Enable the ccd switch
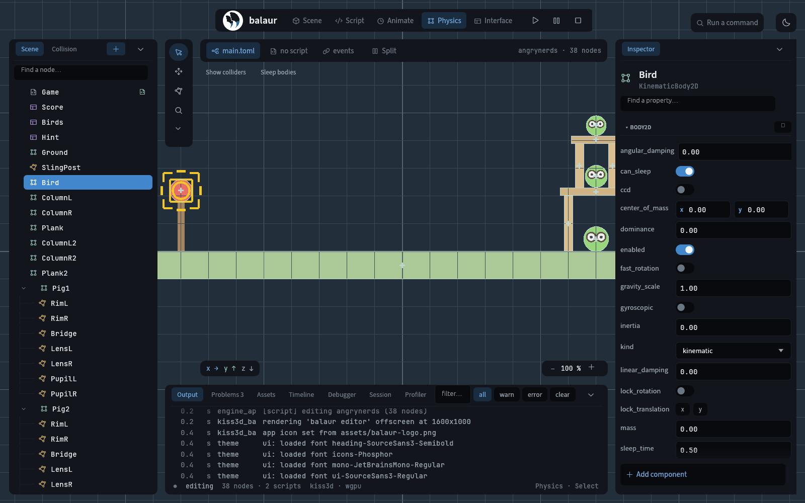The width and height of the screenshot is (805, 503). coord(685,190)
